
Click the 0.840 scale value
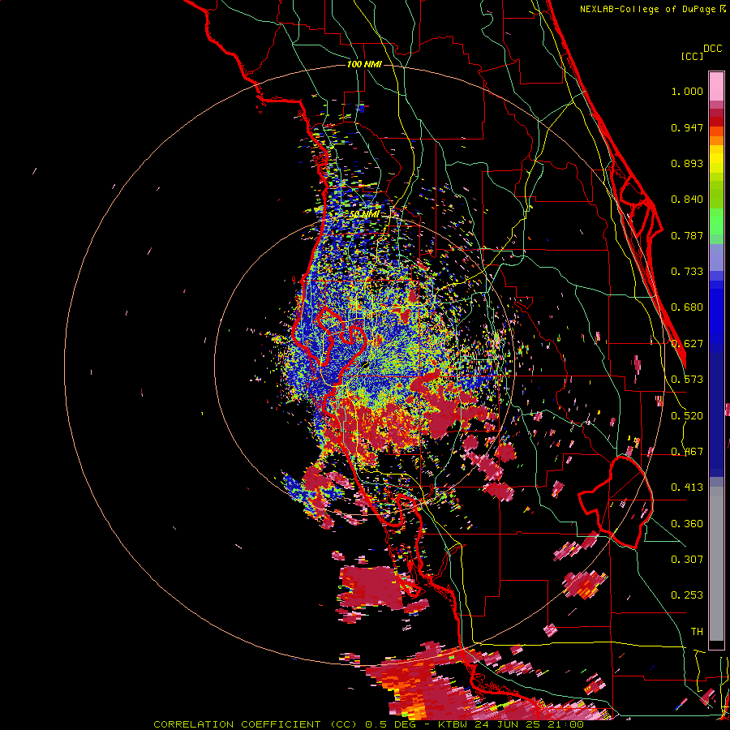point(687,200)
